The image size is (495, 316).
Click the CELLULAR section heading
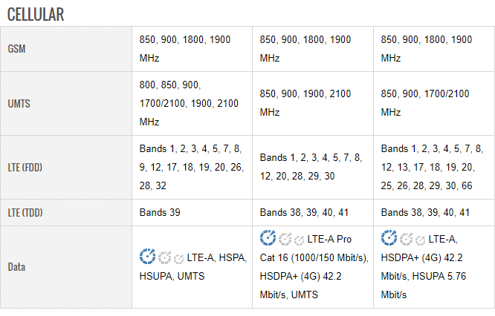[35, 14]
